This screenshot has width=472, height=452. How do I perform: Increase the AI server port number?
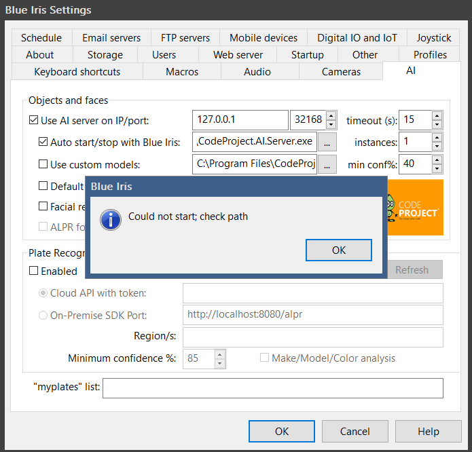331,116
